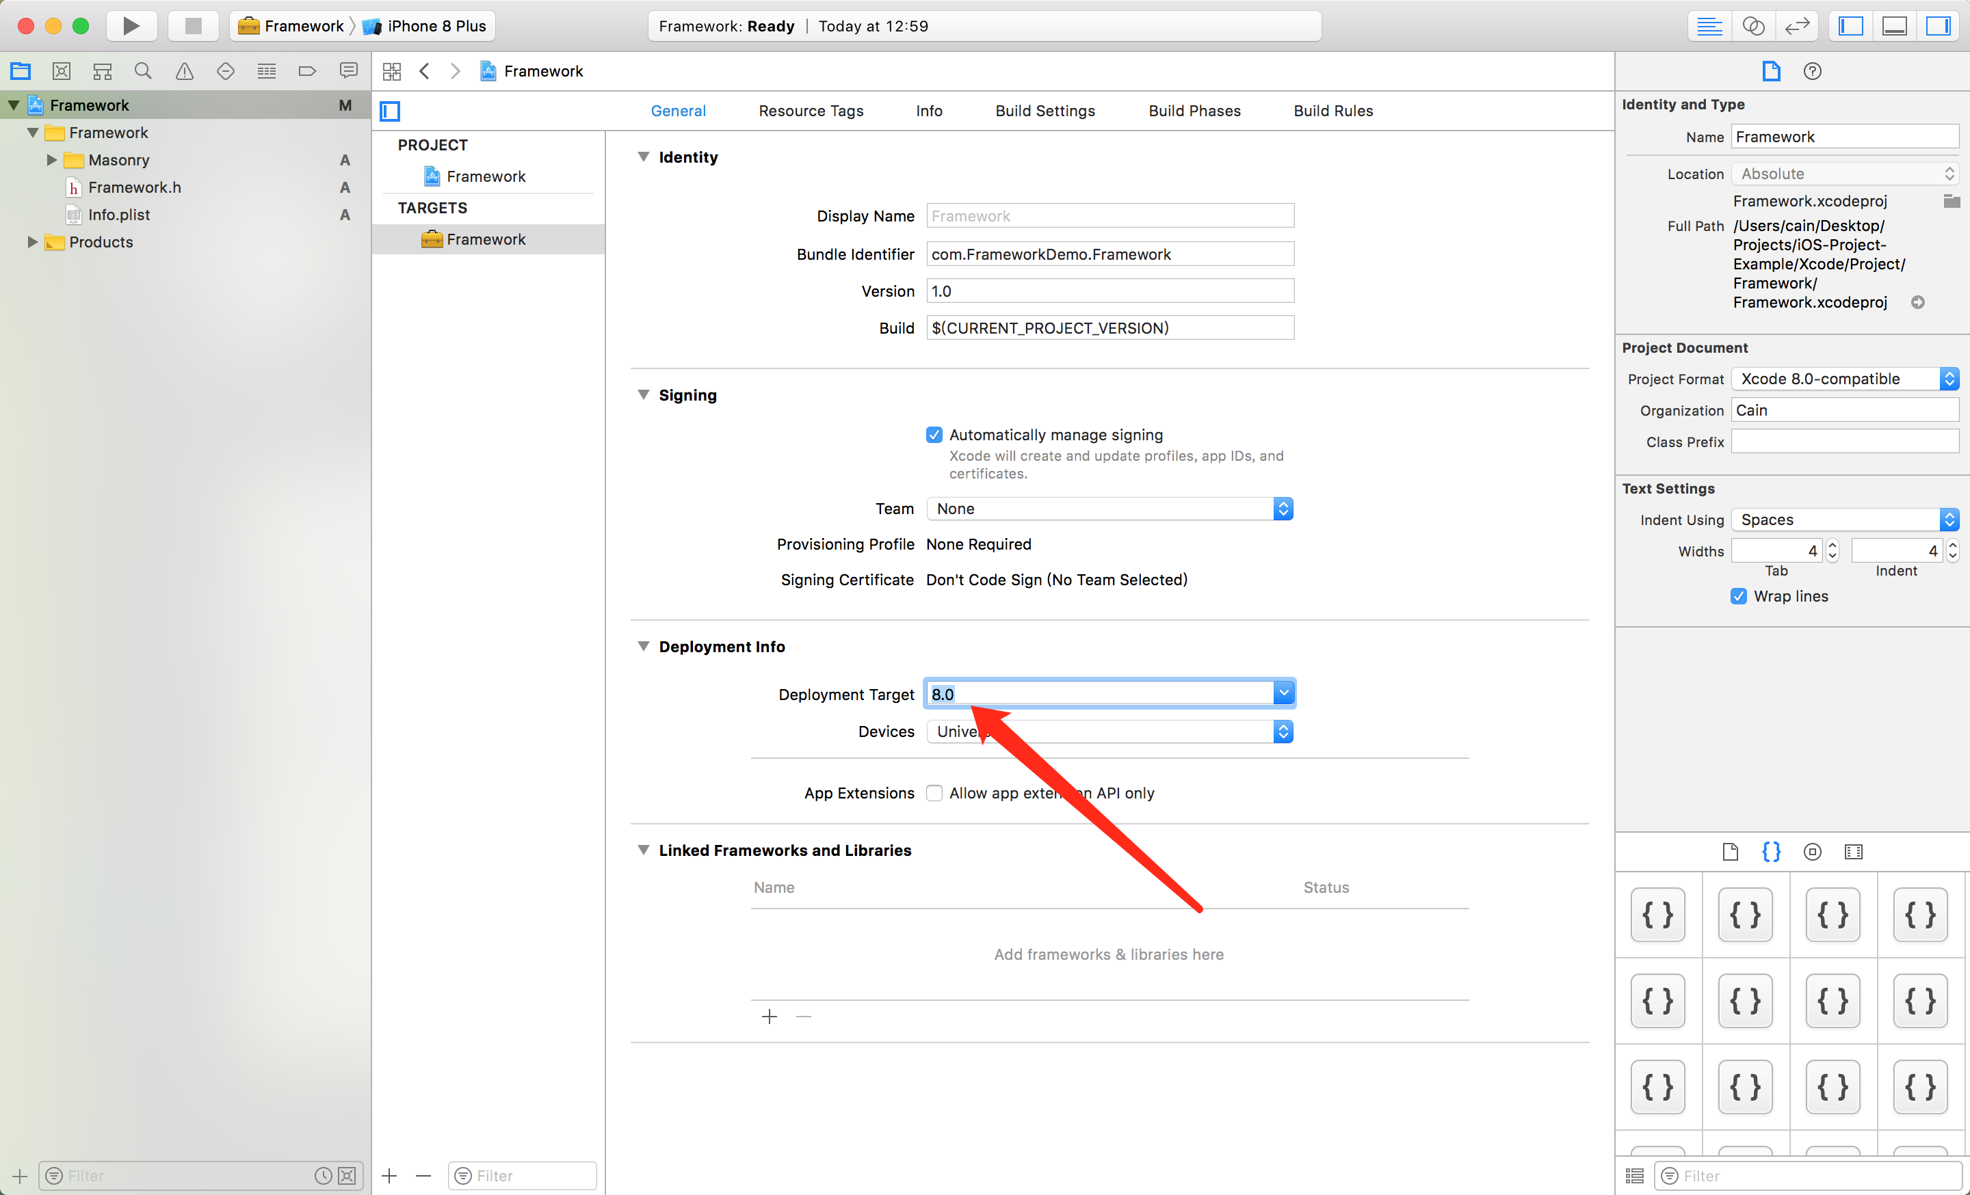The height and width of the screenshot is (1195, 1970).
Task: Click the Stop button in toolbar
Action: tap(193, 25)
